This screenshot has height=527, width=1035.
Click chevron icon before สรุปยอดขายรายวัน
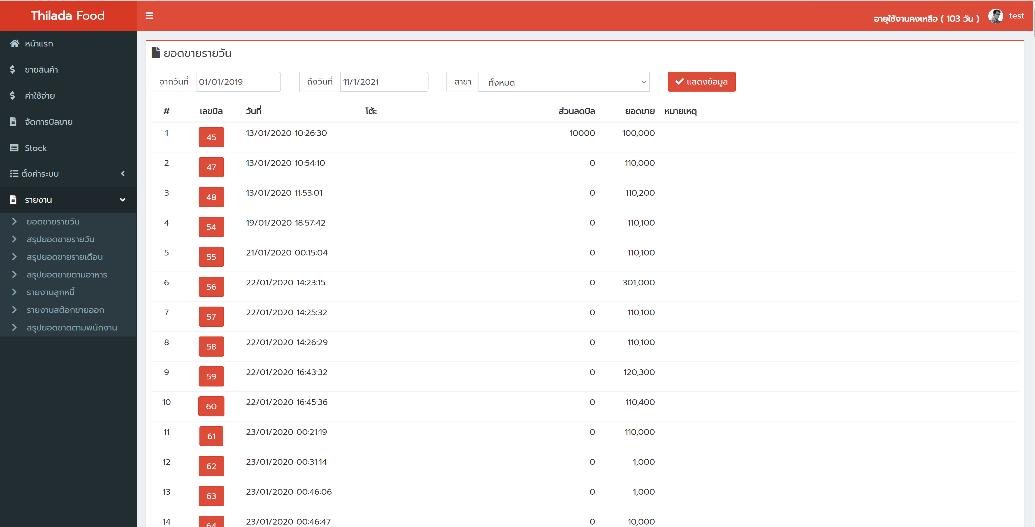(x=14, y=239)
